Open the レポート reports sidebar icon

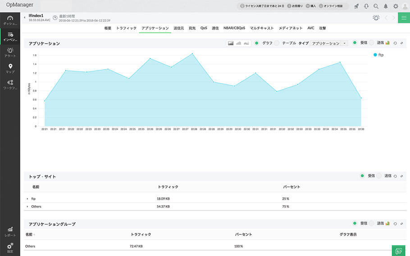tap(10, 231)
